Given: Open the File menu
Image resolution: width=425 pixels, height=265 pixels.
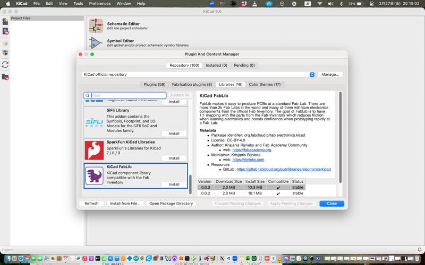Looking at the screenshot, I should 36,4.
